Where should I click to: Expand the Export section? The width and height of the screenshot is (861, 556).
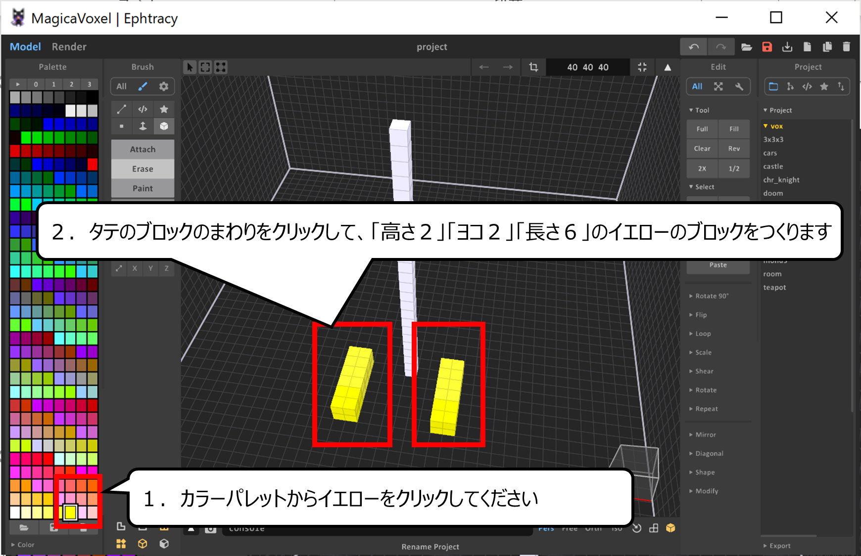(x=777, y=546)
